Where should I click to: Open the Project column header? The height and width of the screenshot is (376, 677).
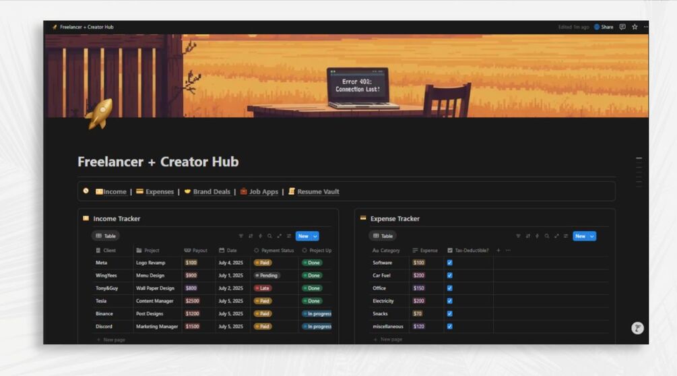(148, 251)
